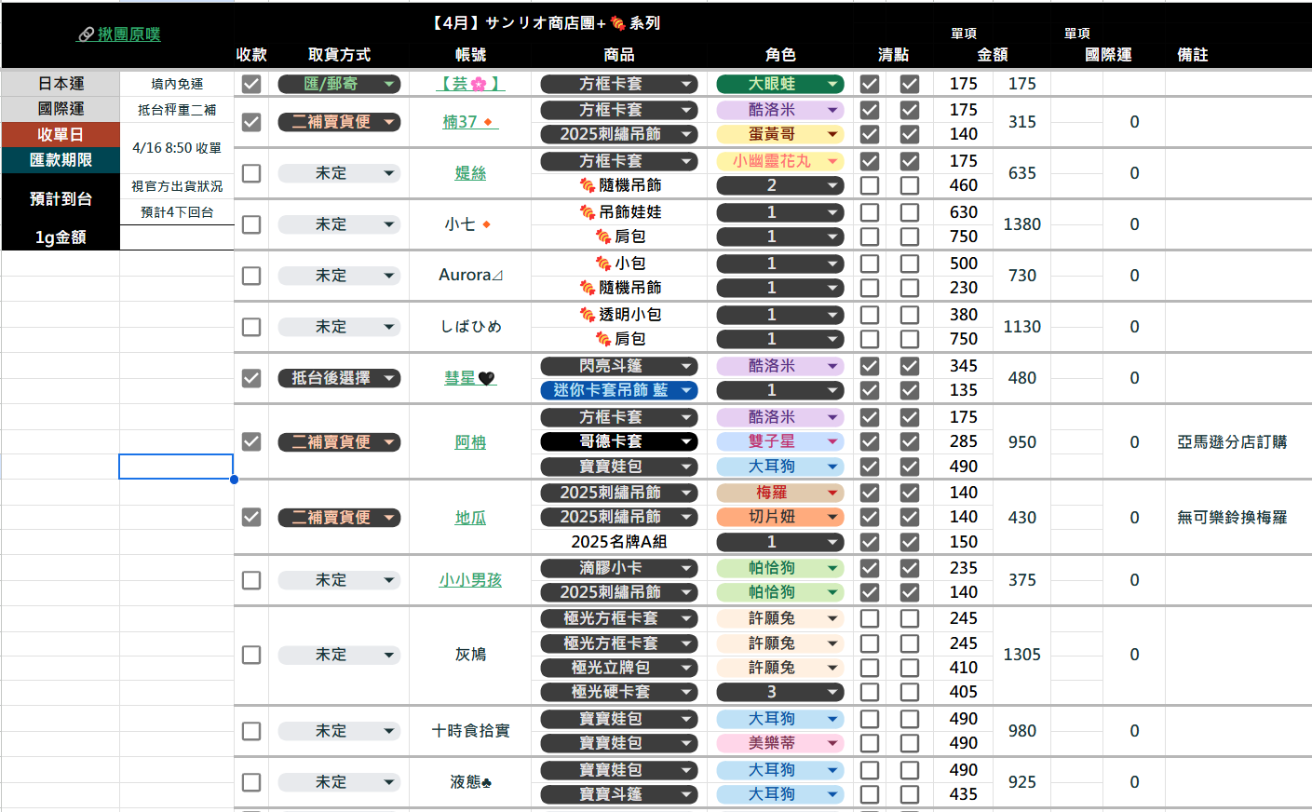Click shrimp icon beside 透明小包
This screenshot has width=1312, height=812.
[588, 315]
